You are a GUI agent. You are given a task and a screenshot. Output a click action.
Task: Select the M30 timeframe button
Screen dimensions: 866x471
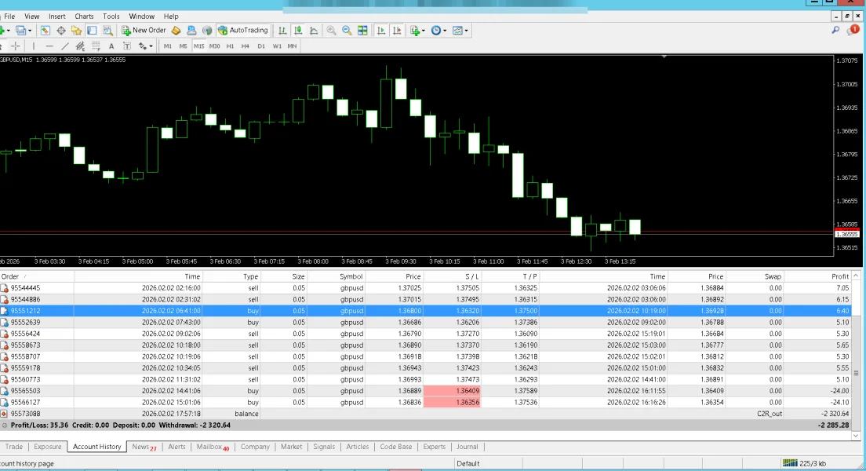(214, 46)
